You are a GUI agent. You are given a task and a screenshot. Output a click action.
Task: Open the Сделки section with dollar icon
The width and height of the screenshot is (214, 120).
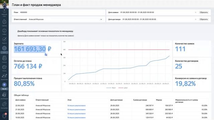pos(4,23)
